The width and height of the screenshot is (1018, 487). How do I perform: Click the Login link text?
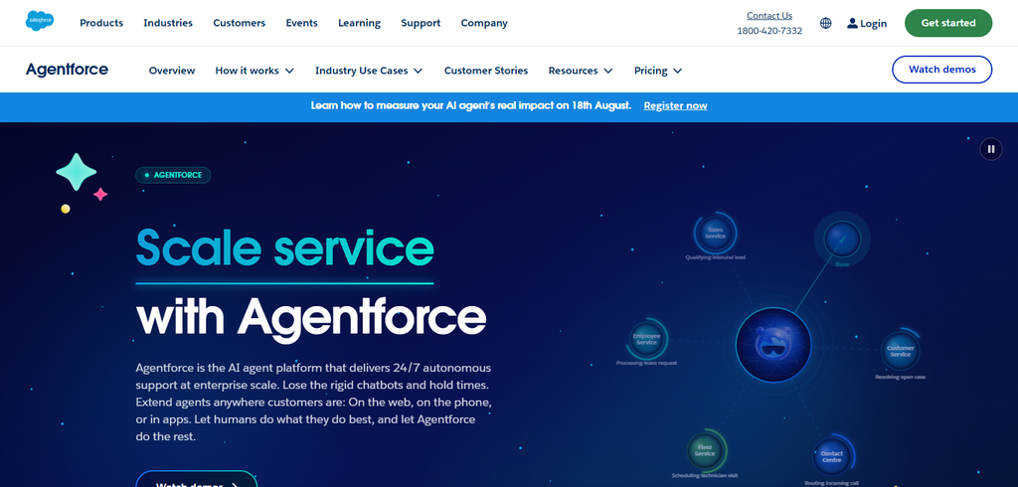pyautogui.click(x=873, y=24)
